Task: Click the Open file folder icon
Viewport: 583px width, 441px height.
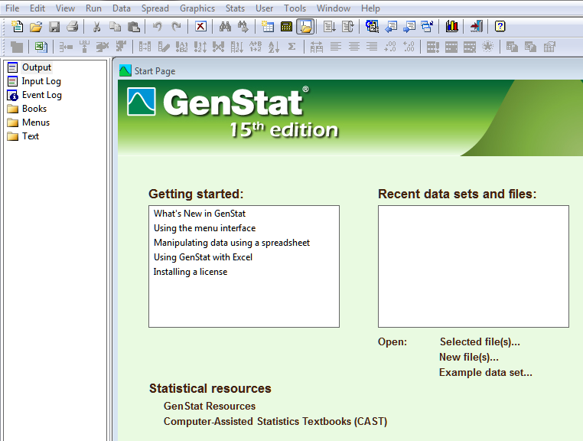Action: [36, 27]
